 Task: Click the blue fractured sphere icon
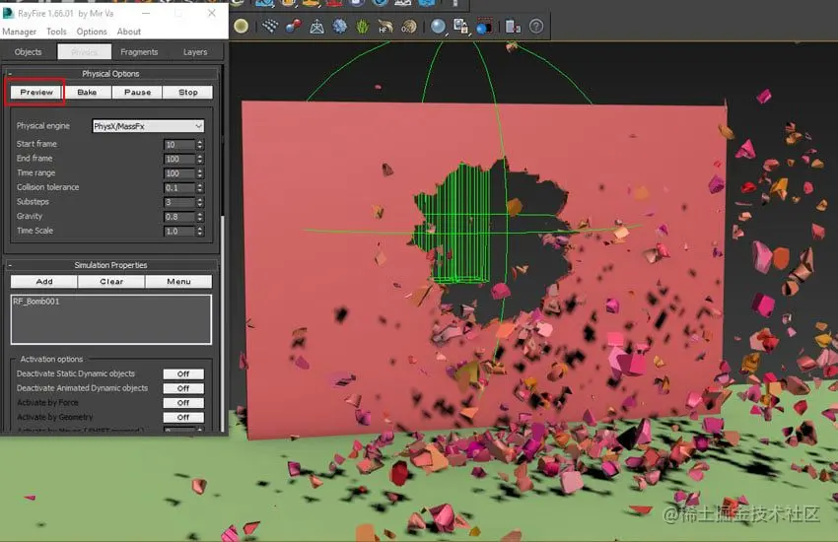click(339, 26)
